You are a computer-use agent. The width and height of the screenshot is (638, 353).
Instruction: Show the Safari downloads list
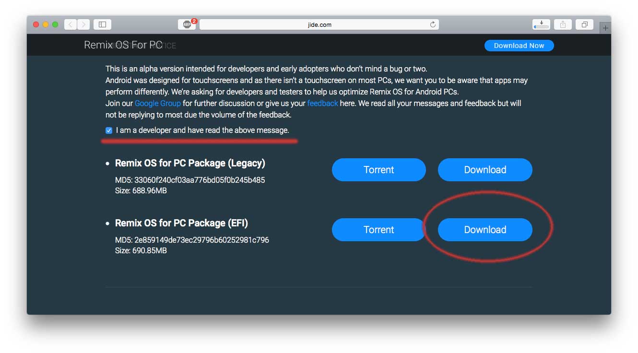(541, 24)
